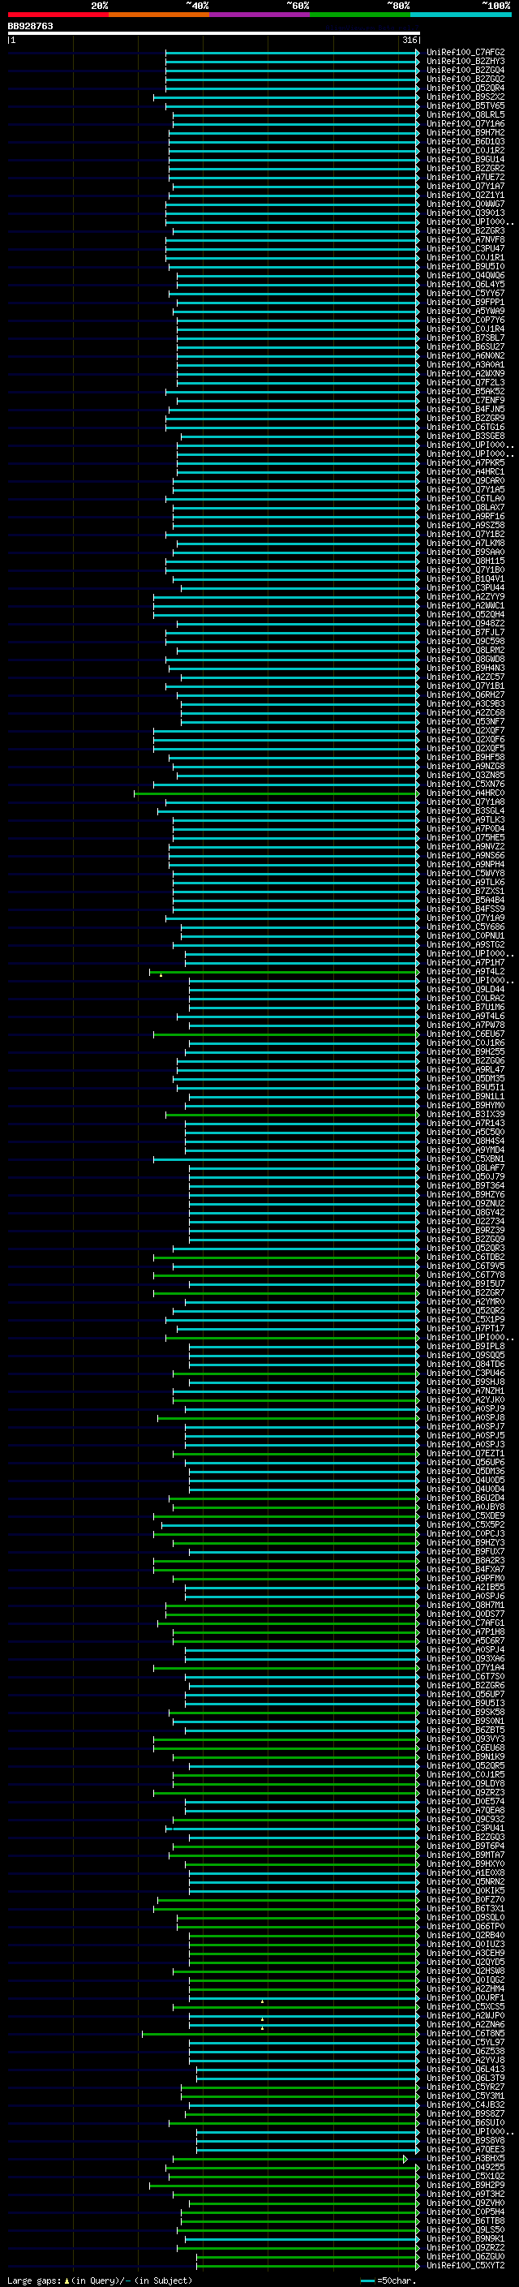This screenshot has height=2287, width=519.
Task: Click the green ~80% identity legend segment
Action: (x=360, y=15)
